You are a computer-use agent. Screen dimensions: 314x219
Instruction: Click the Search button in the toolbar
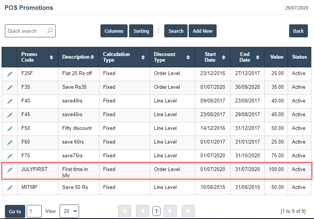click(176, 31)
